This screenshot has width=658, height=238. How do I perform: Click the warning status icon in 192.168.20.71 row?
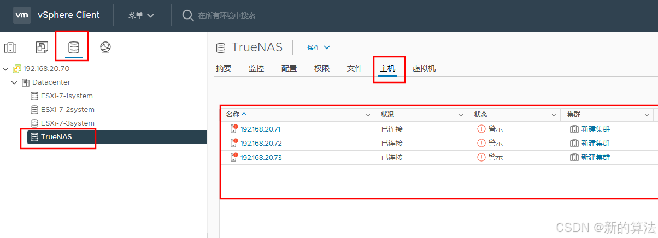click(481, 129)
